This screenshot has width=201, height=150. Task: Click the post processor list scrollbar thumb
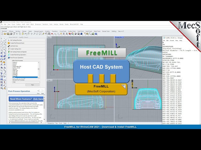[x=38, y=69]
